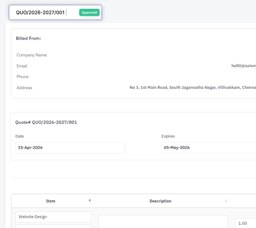Open the Expires field 05-May-2026
The image size is (256, 228).
(209, 148)
